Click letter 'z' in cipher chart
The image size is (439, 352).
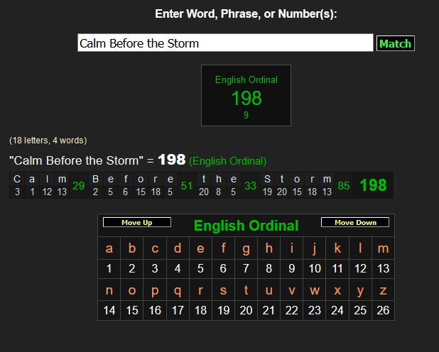[384, 290]
